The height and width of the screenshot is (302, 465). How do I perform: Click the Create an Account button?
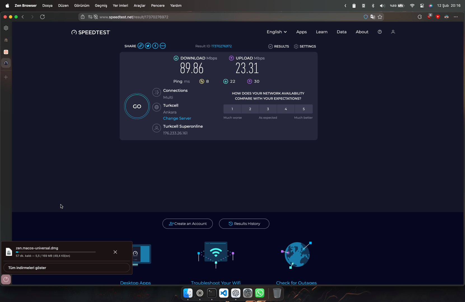pyautogui.click(x=188, y=224)
